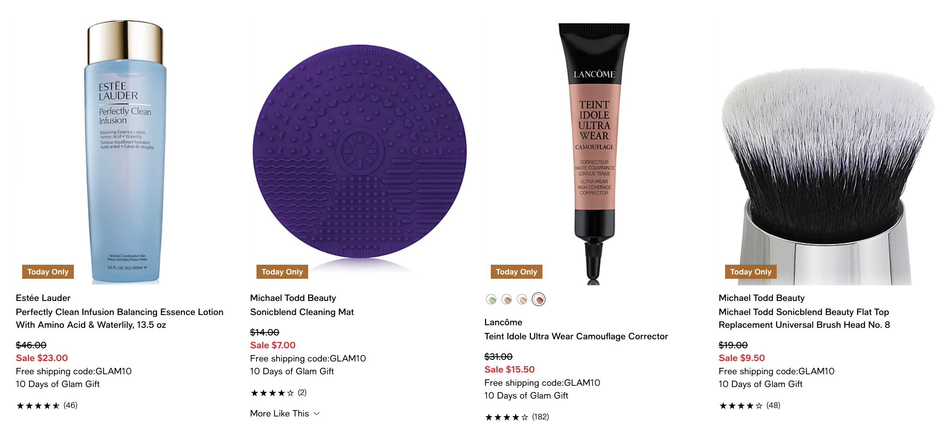Click the Estée Lauder brand name
Viewport: 950px width, 422px height.
coord(43,298)
